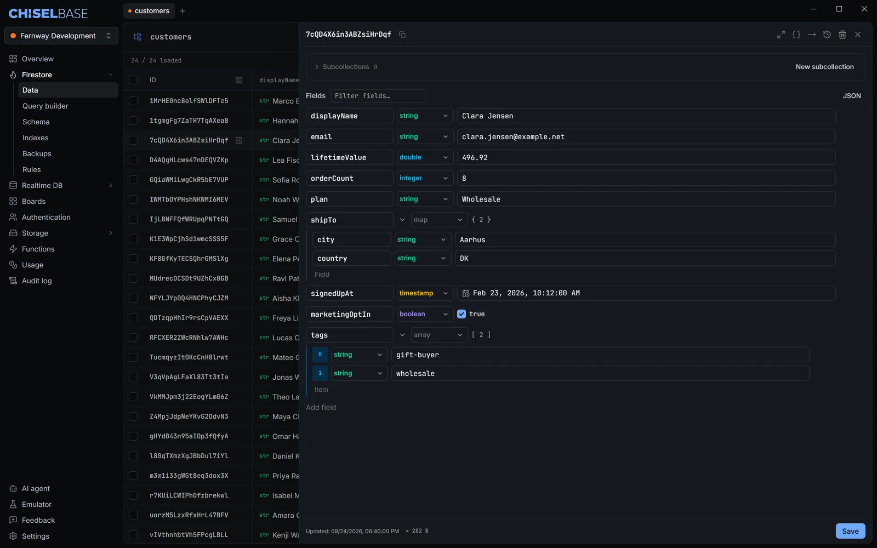Switch to the customers tab
Viewport: 877px width, 548px height.
[x=149, y=11]
